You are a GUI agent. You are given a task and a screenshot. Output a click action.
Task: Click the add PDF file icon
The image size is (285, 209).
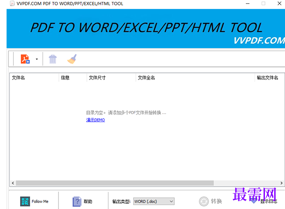(25, 59)
